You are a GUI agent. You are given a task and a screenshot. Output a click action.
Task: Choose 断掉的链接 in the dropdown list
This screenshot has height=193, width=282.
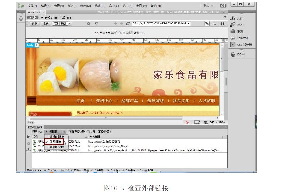[56, 137]
